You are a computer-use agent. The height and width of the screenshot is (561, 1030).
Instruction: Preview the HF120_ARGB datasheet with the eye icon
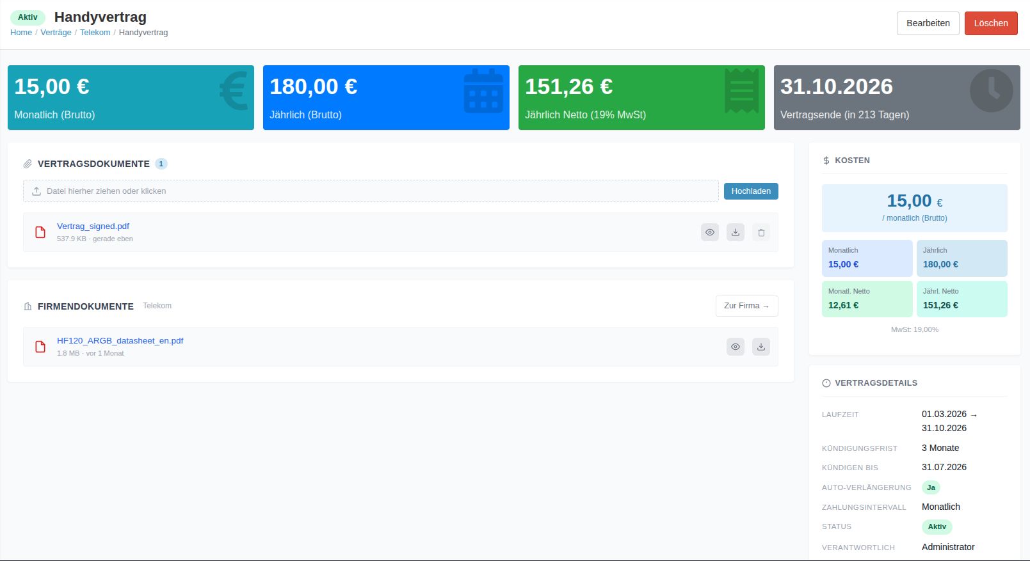click(x=735, y=347)
